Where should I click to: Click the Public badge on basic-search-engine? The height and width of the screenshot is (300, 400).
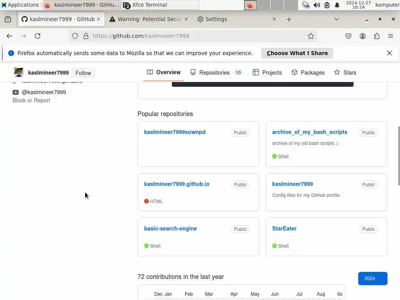(240, 229)
